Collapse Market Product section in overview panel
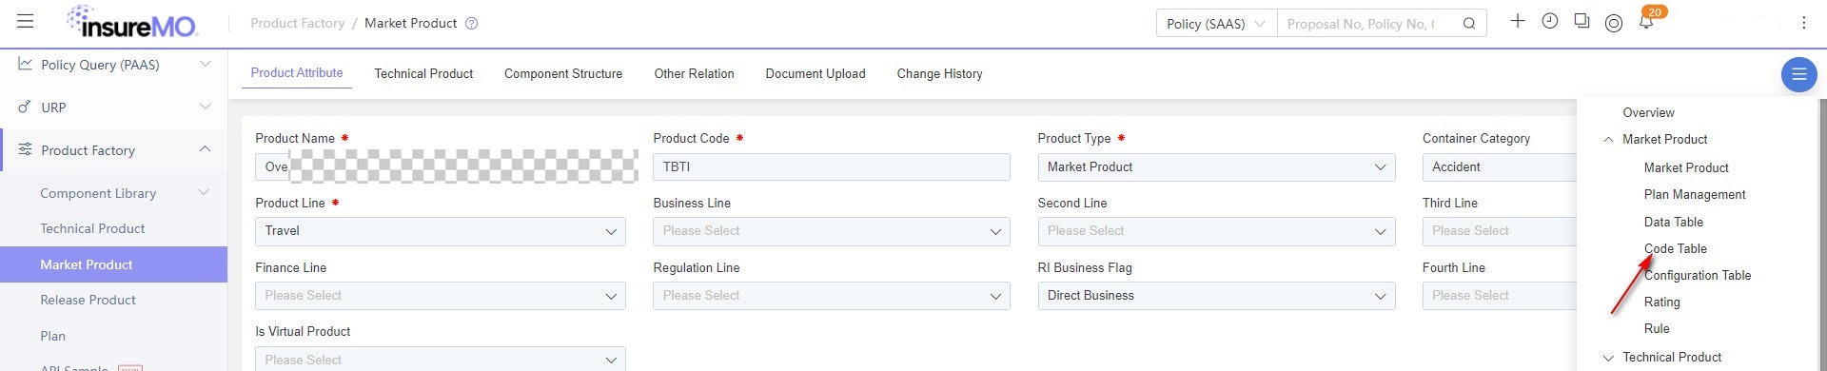Image resolution: width=1827 pixels, height=371 pixels. click(x=1608, y=139)
